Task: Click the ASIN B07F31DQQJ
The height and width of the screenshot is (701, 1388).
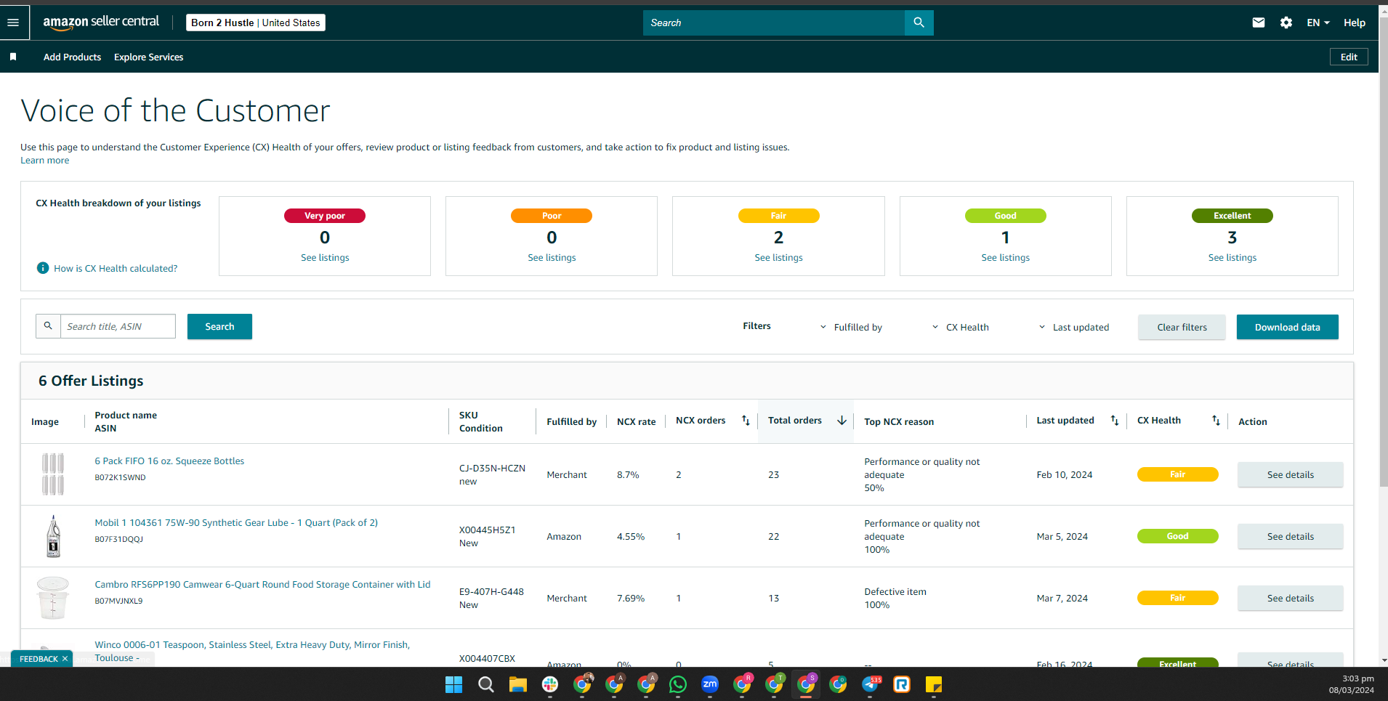Action: pyautogui.click(x=119, y=539)
